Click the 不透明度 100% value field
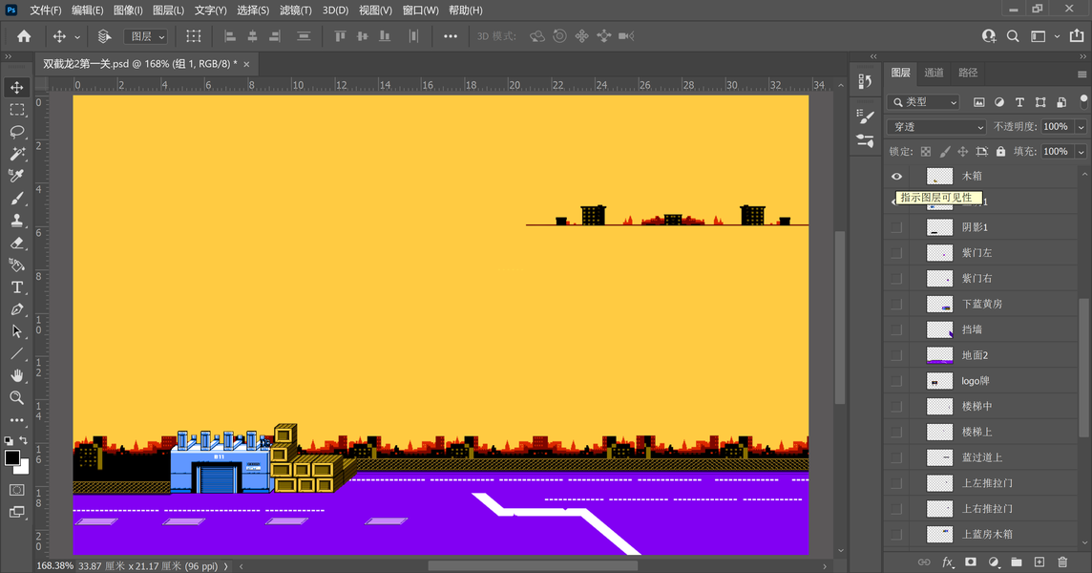This screenshot has height=573, width=1092. 1058,127
